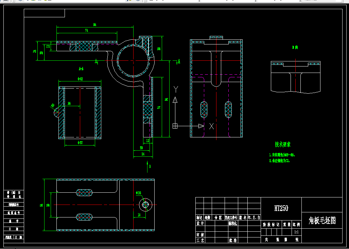Click the UCS origin square icon

coord(175,126)
